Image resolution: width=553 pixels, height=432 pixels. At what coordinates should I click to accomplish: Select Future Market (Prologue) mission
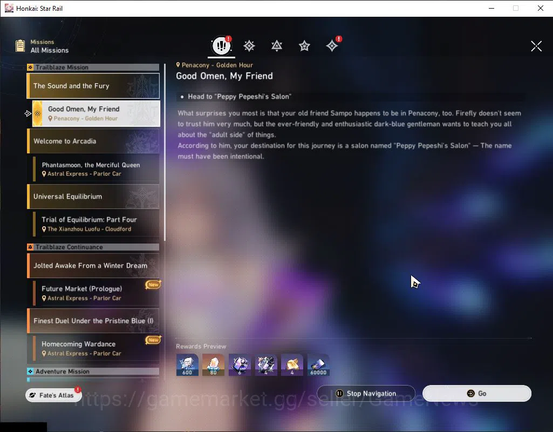[x=96, y=293]
